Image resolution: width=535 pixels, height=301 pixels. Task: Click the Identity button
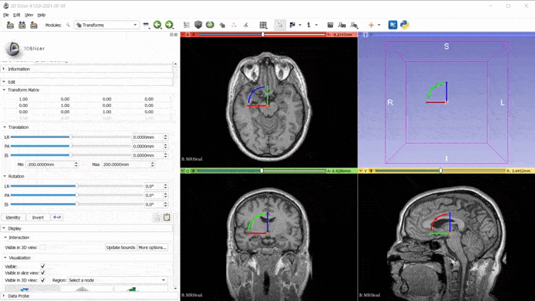point(13,217)
